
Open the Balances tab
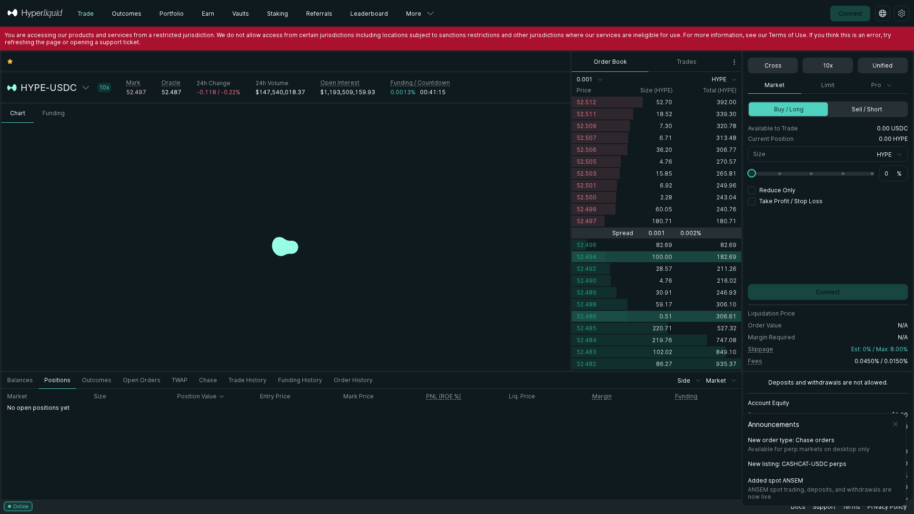20,380
